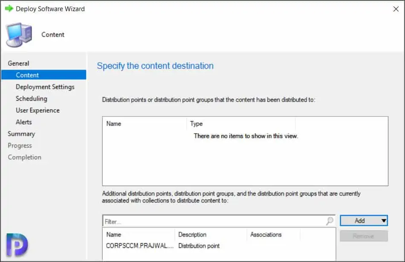Click the computer icon beside Content heading
This screenshot has height=262, width=405.
[x=19, y=35]
